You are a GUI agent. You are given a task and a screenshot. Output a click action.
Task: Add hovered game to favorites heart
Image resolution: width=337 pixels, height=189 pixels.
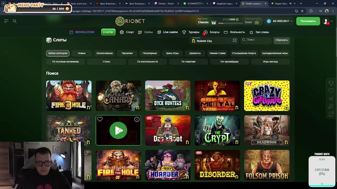[x=100, y=119]
